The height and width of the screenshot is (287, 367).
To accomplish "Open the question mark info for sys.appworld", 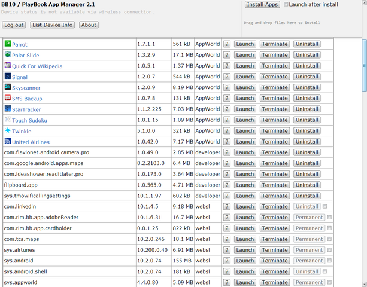I will (226, 282).
